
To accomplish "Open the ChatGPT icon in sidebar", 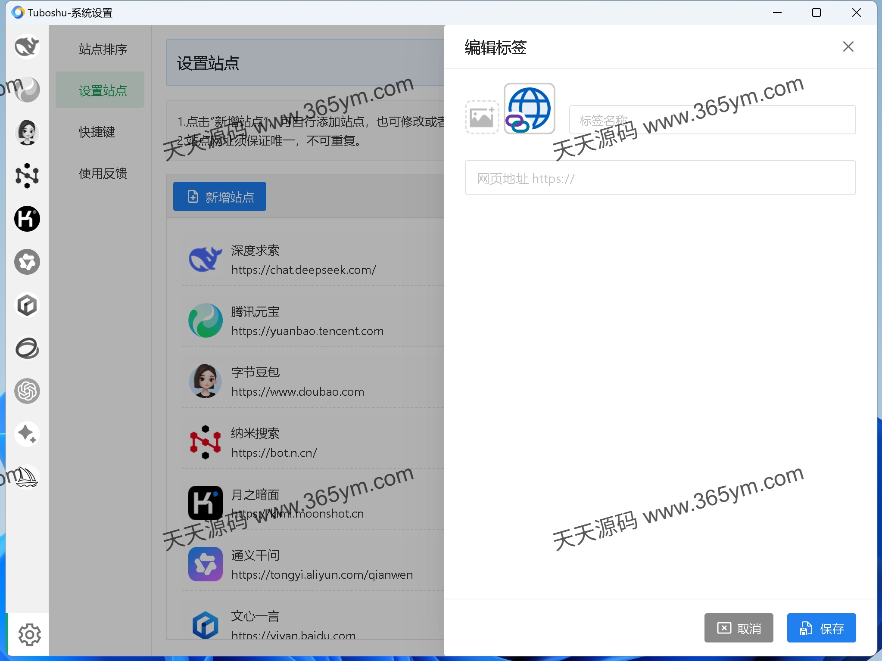I will 27,391.
